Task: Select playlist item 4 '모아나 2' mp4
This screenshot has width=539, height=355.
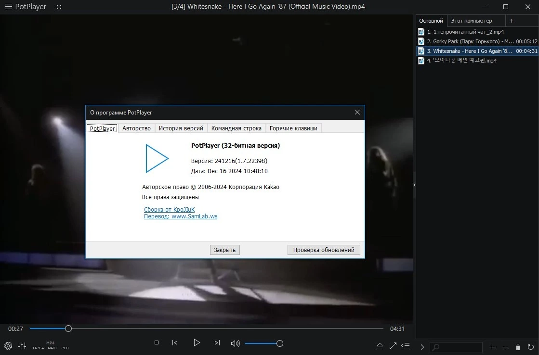Action: (x=477, y=61)
